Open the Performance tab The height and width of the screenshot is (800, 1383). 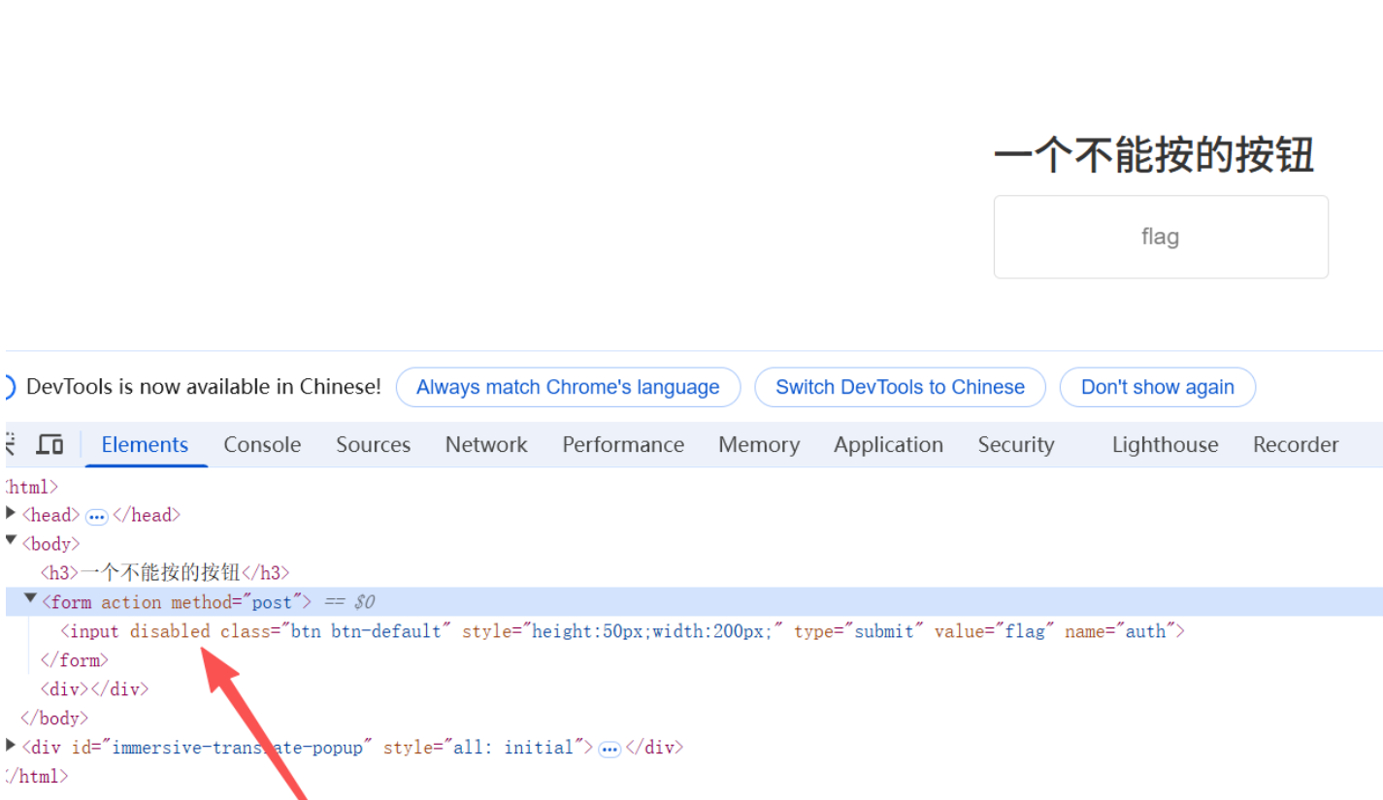click(x=623, y=445)
